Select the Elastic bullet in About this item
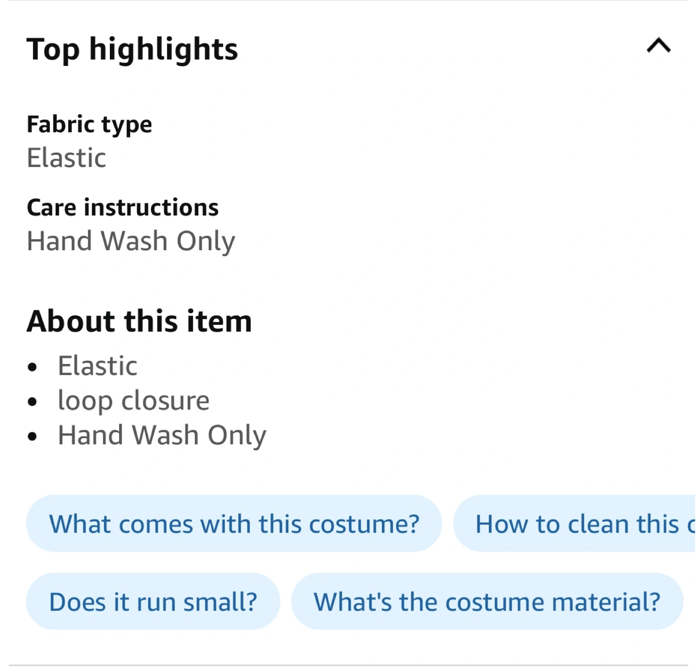The width and height of the screenshot is (697, 668). 97,365
